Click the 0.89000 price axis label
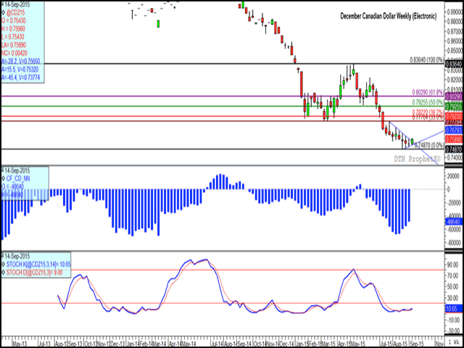The image size is (464, 348). click(455, 12)
